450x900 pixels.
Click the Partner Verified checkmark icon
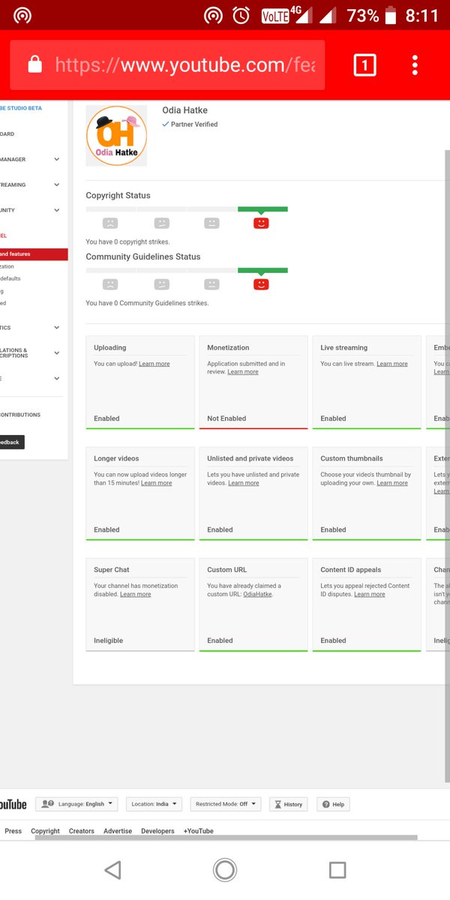166,124
